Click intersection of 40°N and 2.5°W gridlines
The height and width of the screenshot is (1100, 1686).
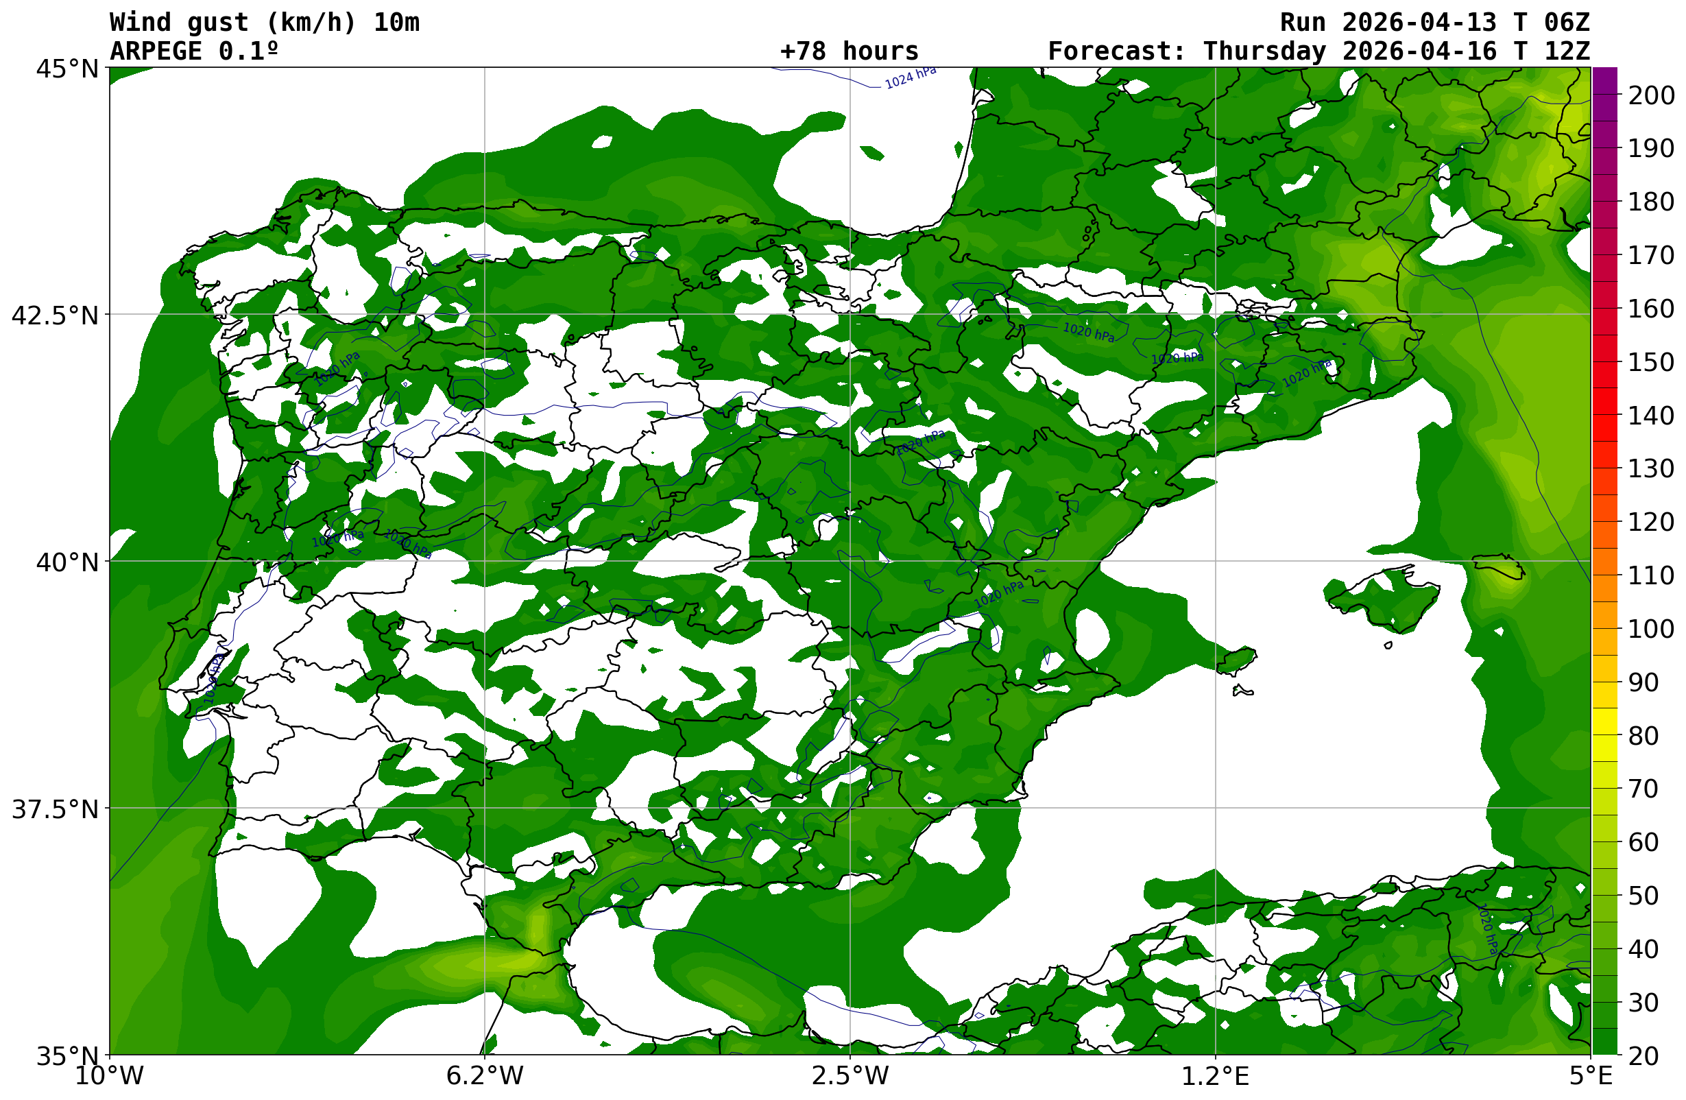850,561
